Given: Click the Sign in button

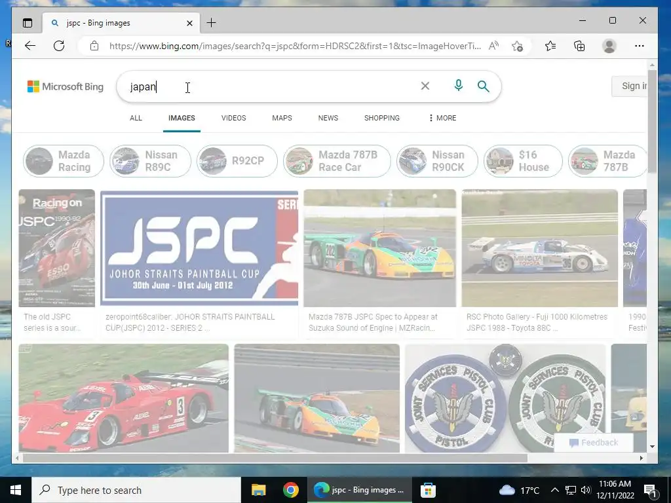Looking at the screenshot, I should click(x=630, y=86).
